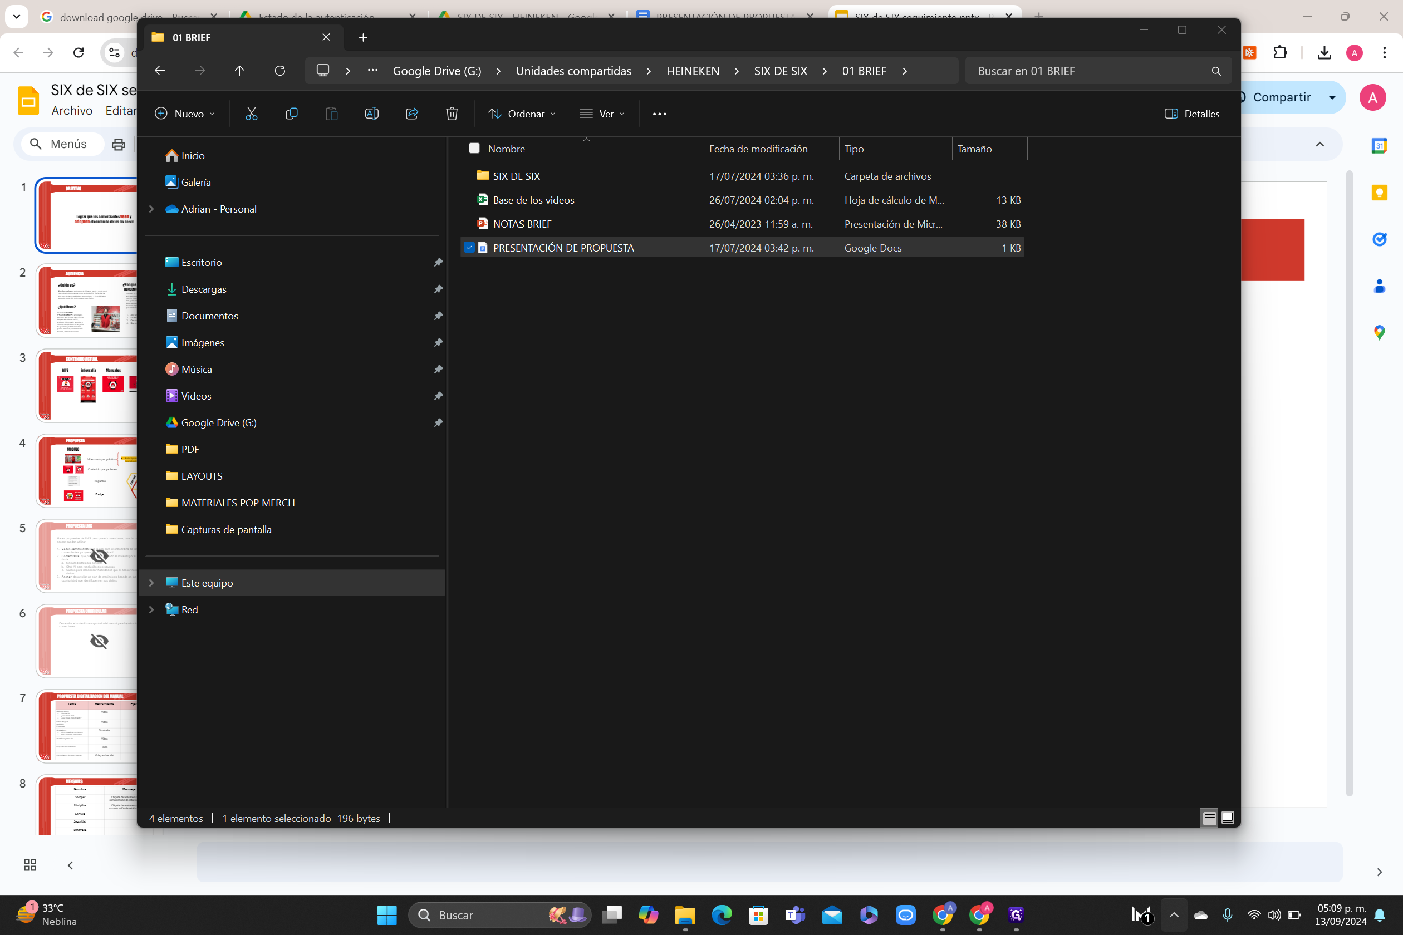Sort by Fecha de modificación column header
Image resolution: width=1403 pixels, height=935 pixels.
click(x=771, y=149)
